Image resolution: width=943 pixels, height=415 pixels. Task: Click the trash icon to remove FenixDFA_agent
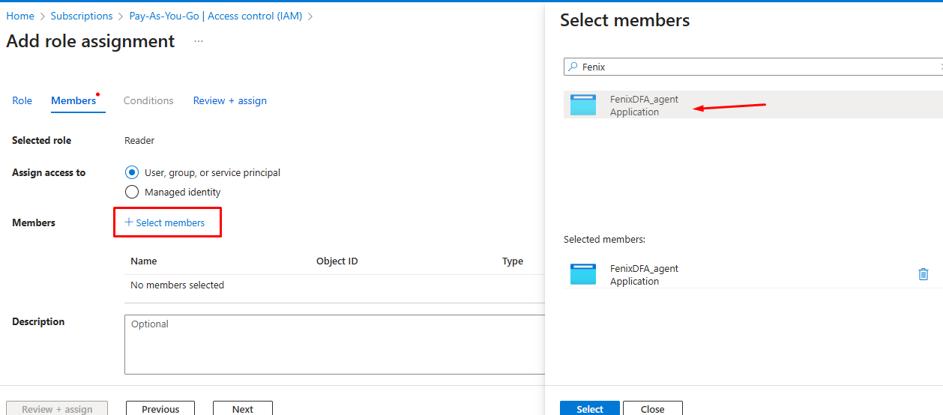[923, 274]
